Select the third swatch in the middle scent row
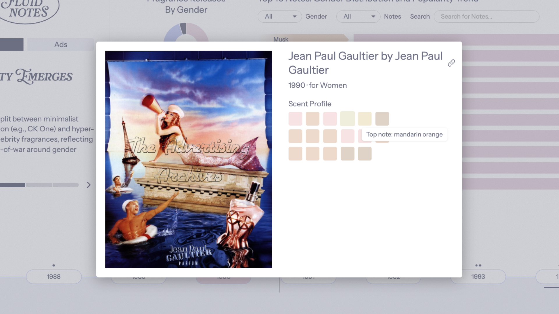This screenshot has width=559, height=314. coord(330,136)
